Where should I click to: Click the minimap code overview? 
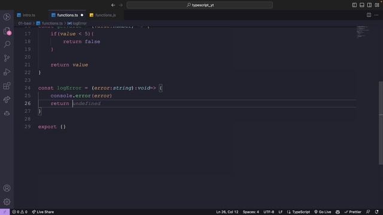363,32
